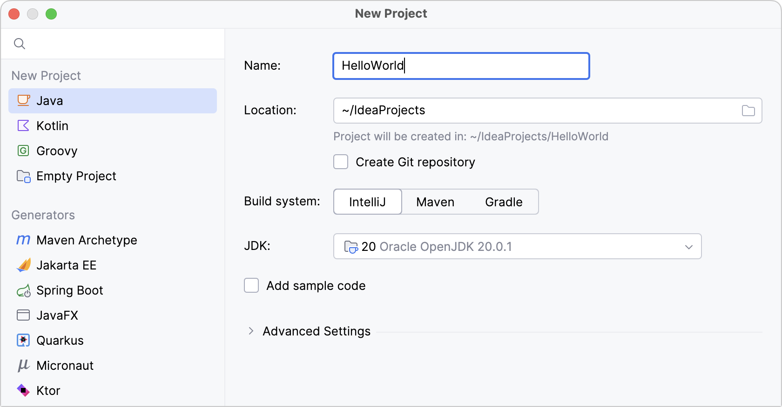Enable Create Git repository checkbox
This screenshot has height=407, width=782.
341,162
